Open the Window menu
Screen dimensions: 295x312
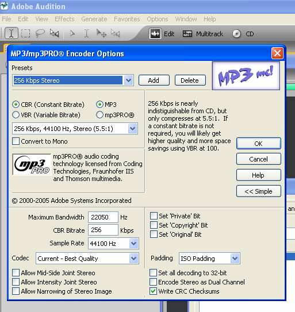pos(186,19)
